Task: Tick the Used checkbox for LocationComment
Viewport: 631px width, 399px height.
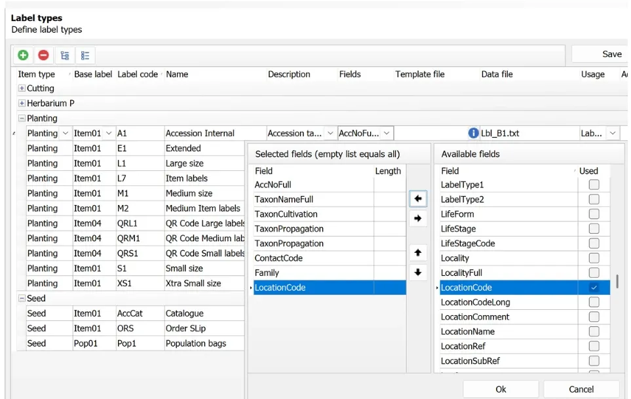Action: click(594, 316)
